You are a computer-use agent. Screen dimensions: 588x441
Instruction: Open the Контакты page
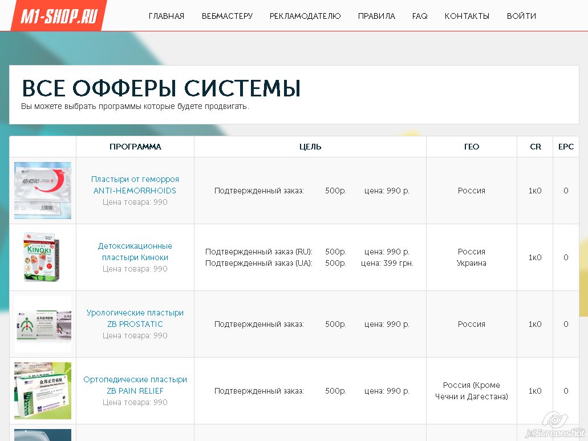[467, 16]
